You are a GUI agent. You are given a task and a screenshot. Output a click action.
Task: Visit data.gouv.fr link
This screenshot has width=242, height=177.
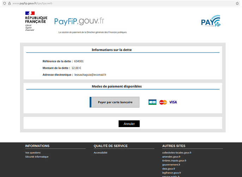coord(169,169)
